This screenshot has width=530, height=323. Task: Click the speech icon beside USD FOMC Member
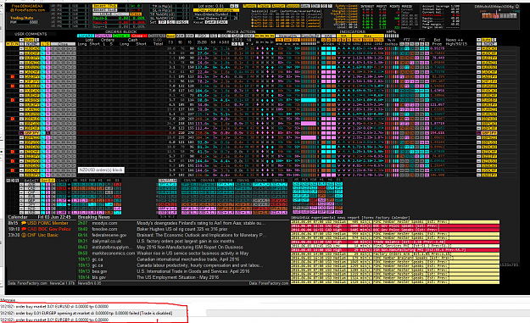[24, 223]
